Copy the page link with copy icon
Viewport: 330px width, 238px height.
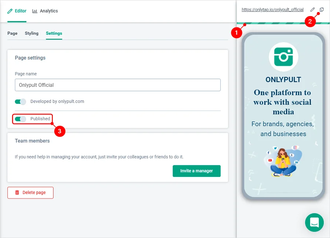(x=322, y=10)
